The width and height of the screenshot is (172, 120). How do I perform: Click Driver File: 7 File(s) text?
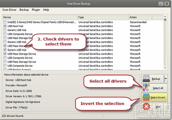click(16, 107)
